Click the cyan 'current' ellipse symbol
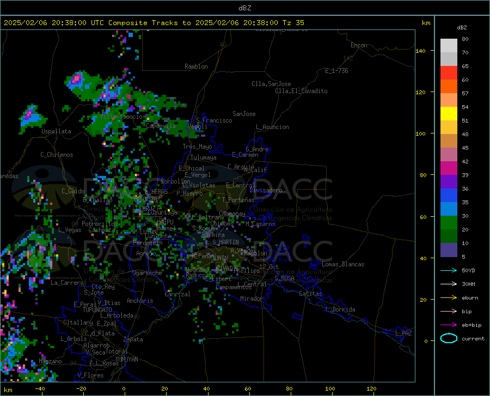The width and height of the screenshot is (490, 396). (449, 338)
